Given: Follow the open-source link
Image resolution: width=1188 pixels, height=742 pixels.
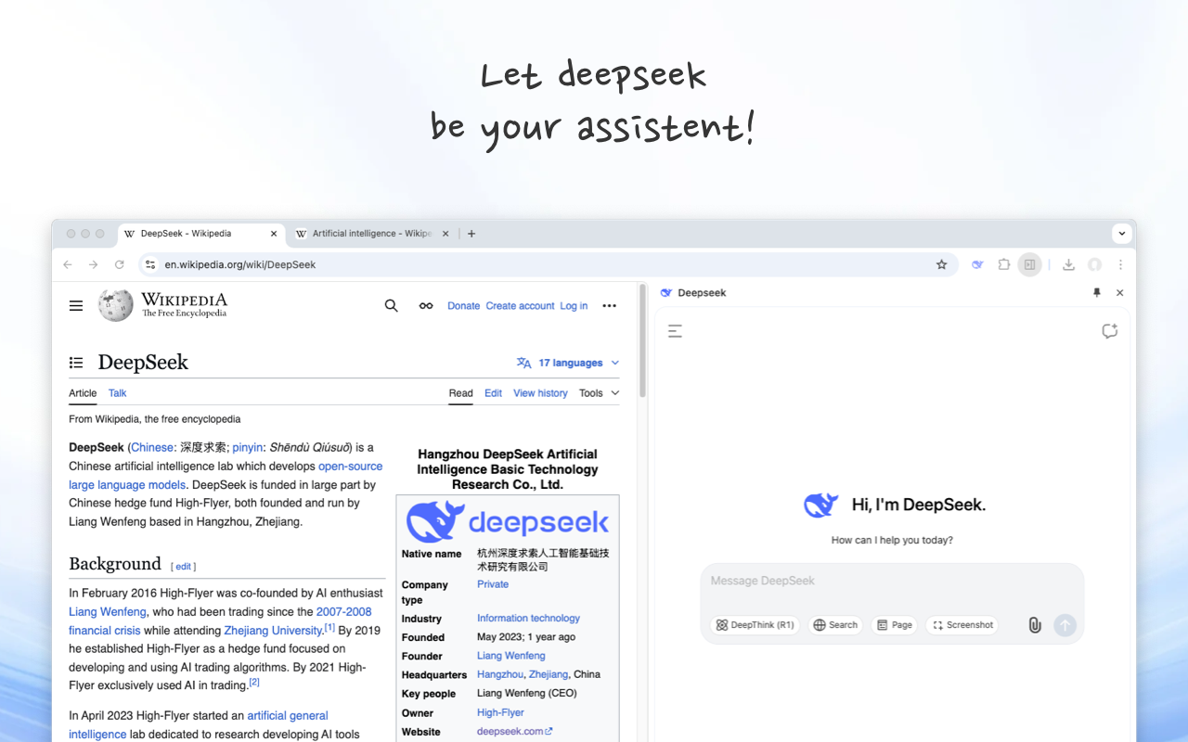Looking at the screenshot, I should tap(350, 467).
